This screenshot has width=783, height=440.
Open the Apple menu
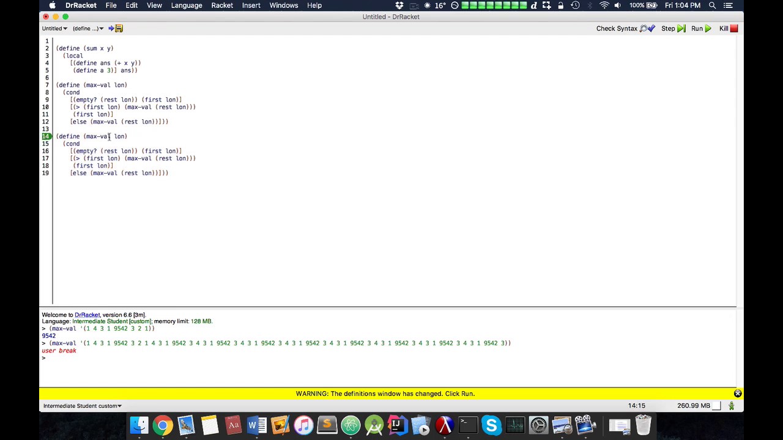pos(53,5)
